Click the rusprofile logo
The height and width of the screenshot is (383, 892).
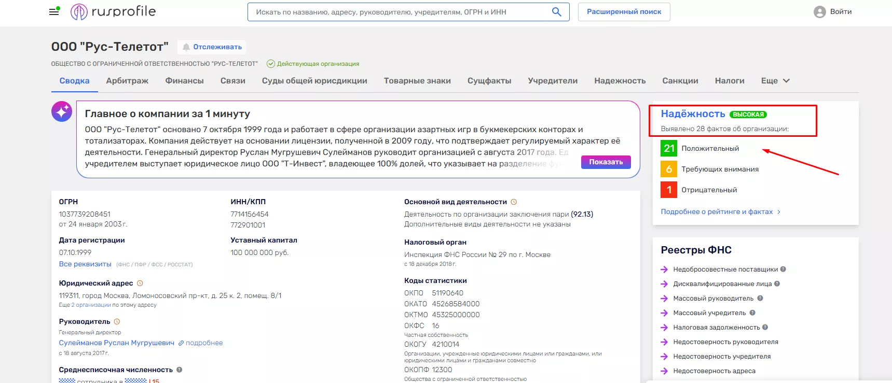(x=113, y=11)
